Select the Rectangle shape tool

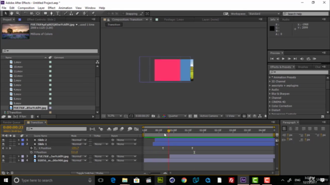pos(45,14)
